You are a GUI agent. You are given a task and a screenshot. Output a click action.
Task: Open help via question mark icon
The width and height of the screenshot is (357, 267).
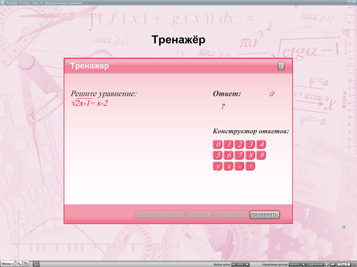pyautogui.click(x=281, y=66)
